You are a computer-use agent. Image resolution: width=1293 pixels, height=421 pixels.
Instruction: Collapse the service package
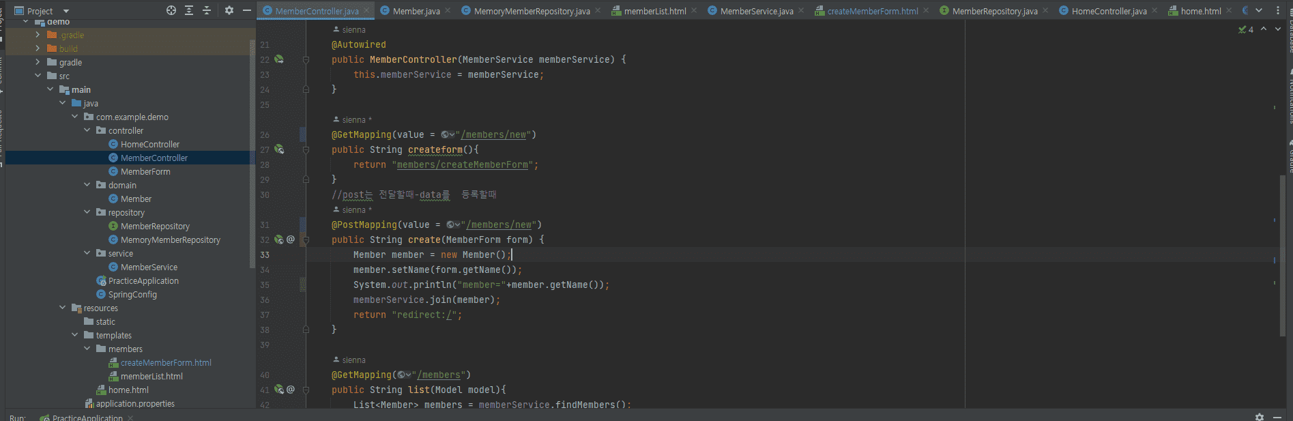87,253
